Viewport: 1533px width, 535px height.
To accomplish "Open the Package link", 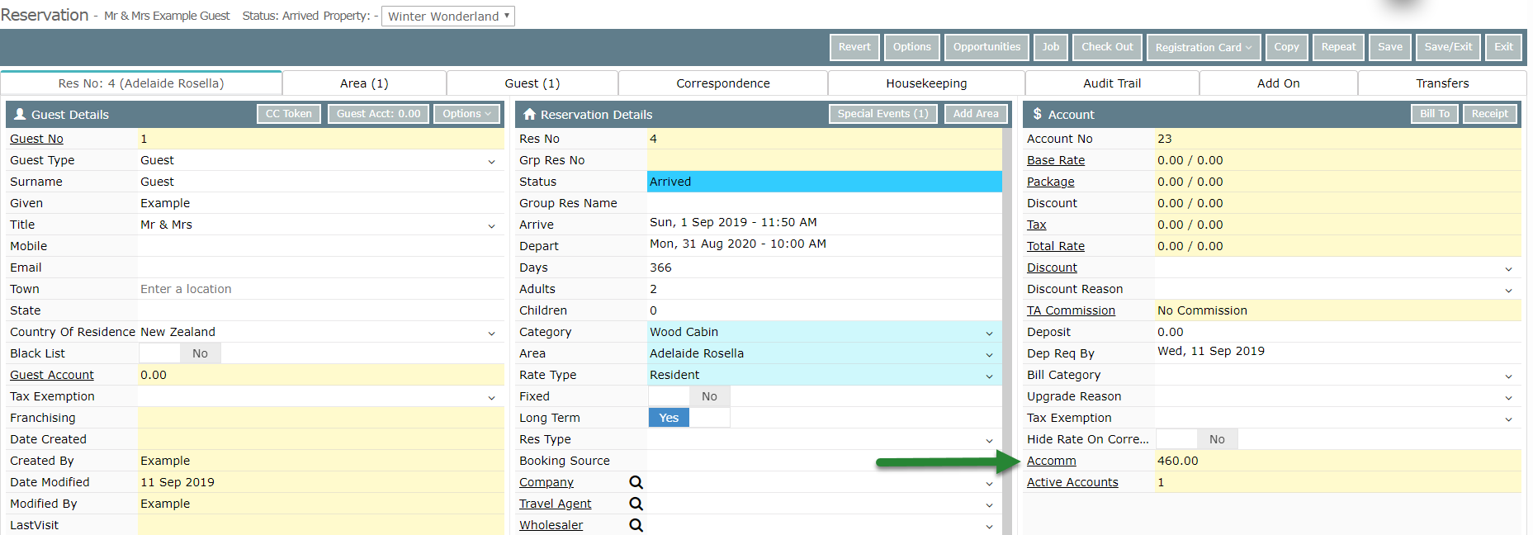I will (1051, 182).
